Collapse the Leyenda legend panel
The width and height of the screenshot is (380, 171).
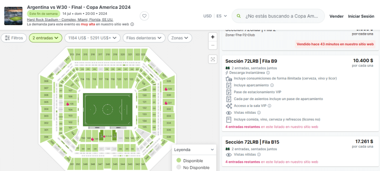tap(212, 150)
